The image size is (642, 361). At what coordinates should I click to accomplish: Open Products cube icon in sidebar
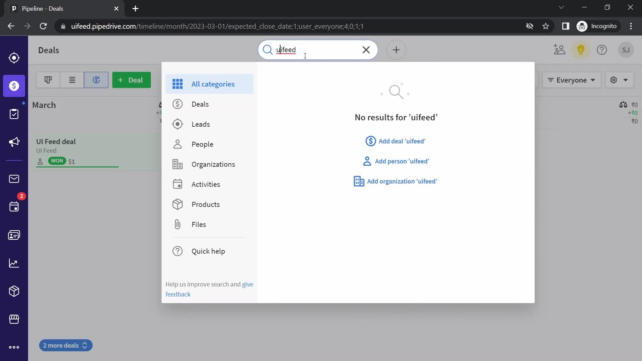tap(14, 291)
